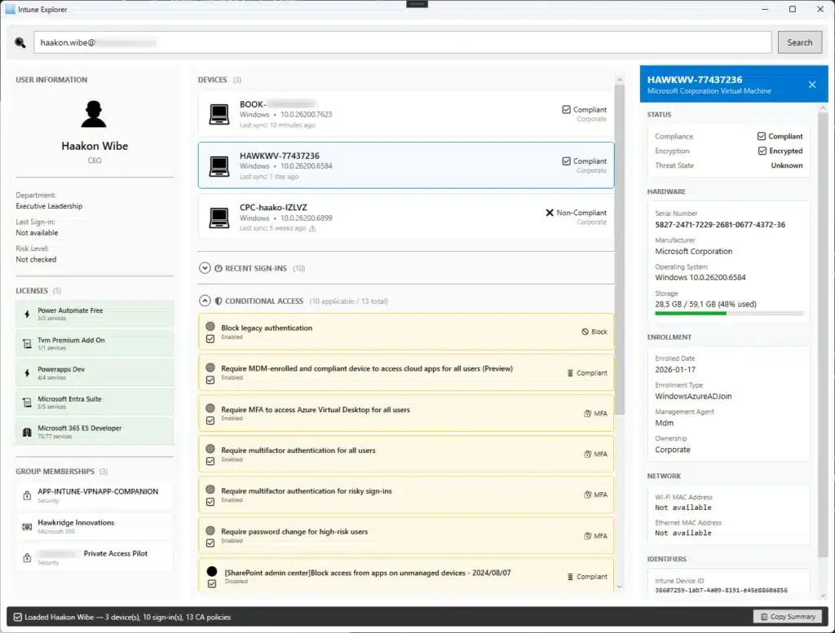Toggle checkbox for Require multifactor authentication for all users

point(210,460)
